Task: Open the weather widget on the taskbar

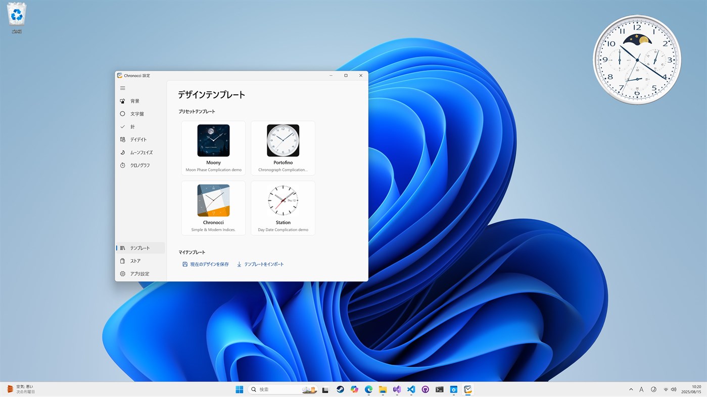Action: pyautogui.click(x=21, y=389)
